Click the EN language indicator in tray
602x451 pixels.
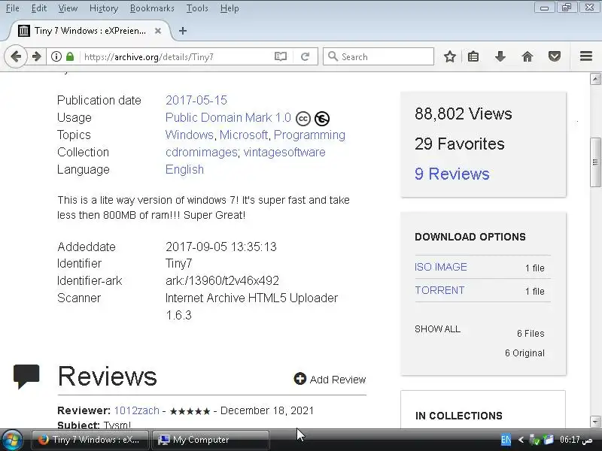click(x=506, y=440)
